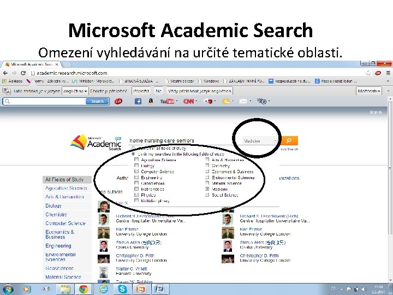Click the orange magnifier search button

point(289,140)
